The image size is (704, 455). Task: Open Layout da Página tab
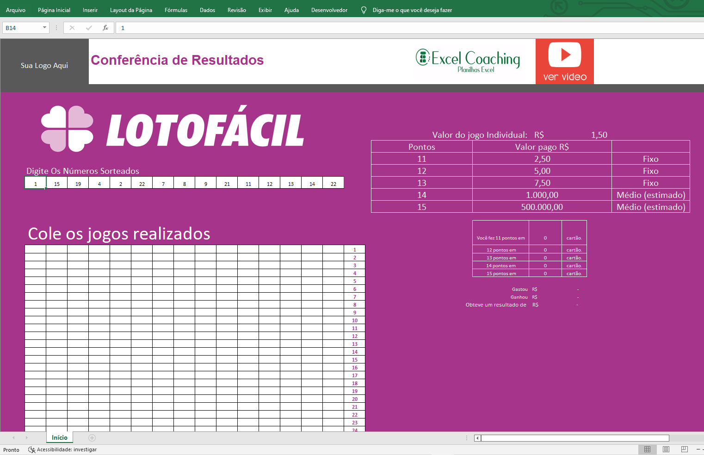[131, 10]
